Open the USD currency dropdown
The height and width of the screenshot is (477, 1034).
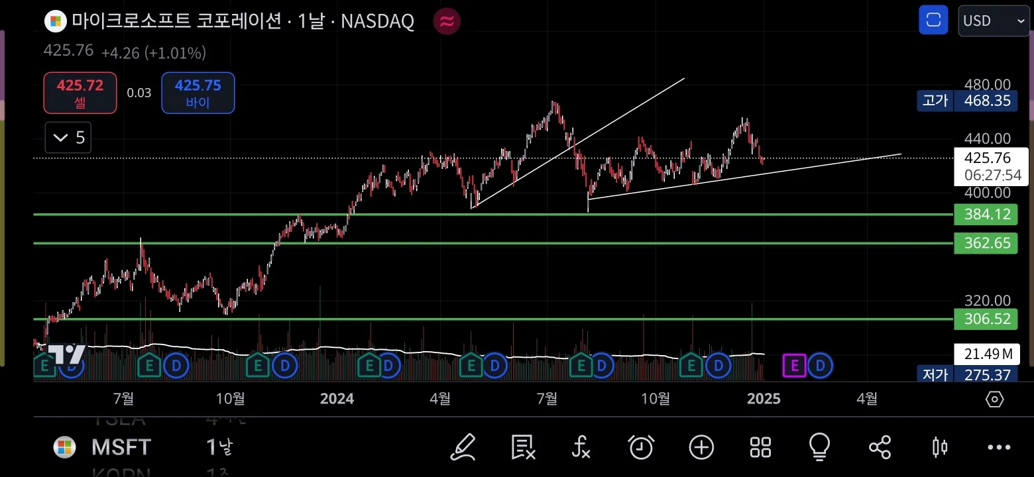[994, 21]
